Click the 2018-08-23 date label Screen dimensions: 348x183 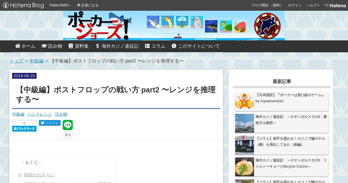pyautogui.click(x=24, y=76)
